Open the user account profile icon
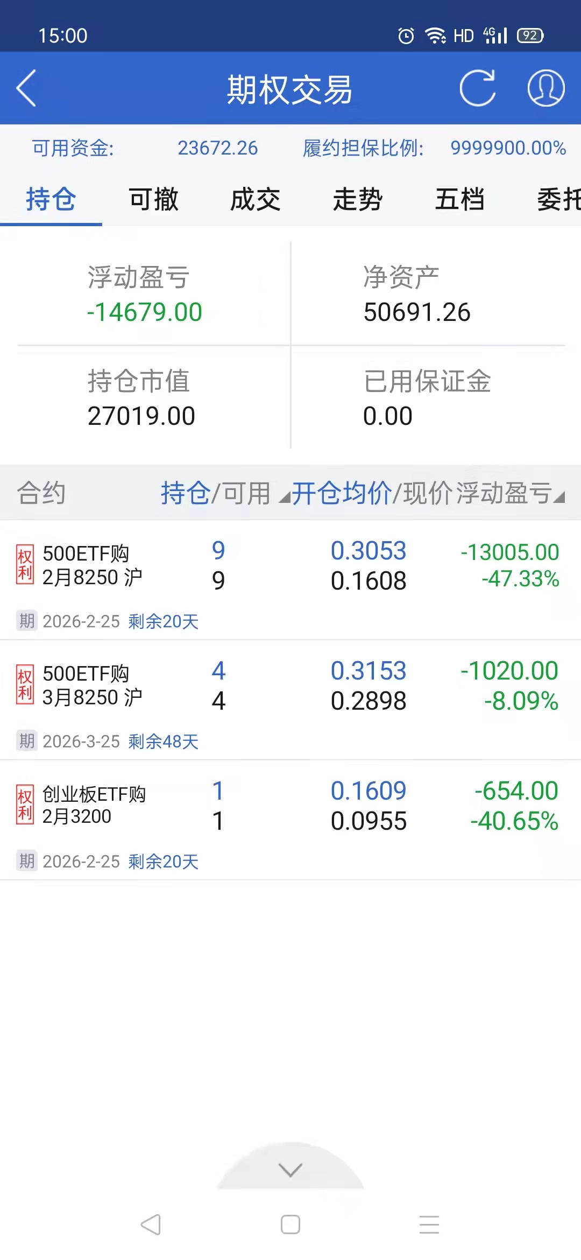Image resolution: width=581 pixels, height=1260 pixels. click(545, 88)
